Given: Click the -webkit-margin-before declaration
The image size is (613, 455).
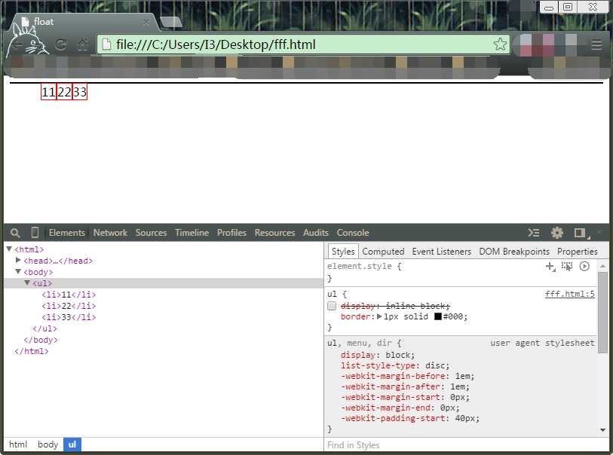Looking at the screenshot, I should (x=407, y=377).
